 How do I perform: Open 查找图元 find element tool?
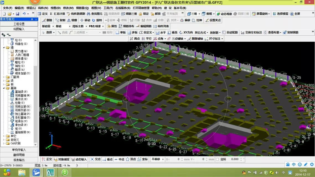click(94, 14)
